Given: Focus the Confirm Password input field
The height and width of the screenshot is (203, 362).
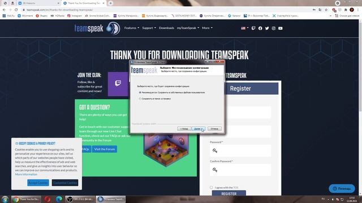Looking at the screenshot, I should tap(240, 170).
